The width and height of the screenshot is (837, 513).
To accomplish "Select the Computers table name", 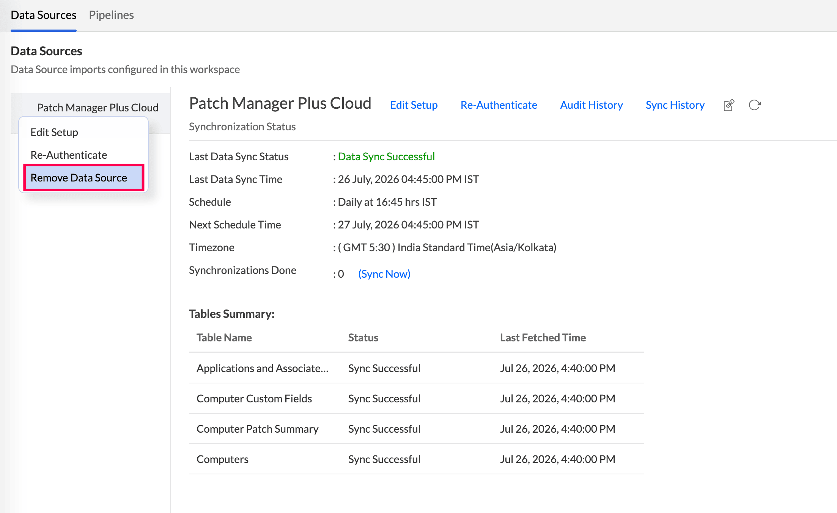I will pyautogui.click(x=222, y=459).
